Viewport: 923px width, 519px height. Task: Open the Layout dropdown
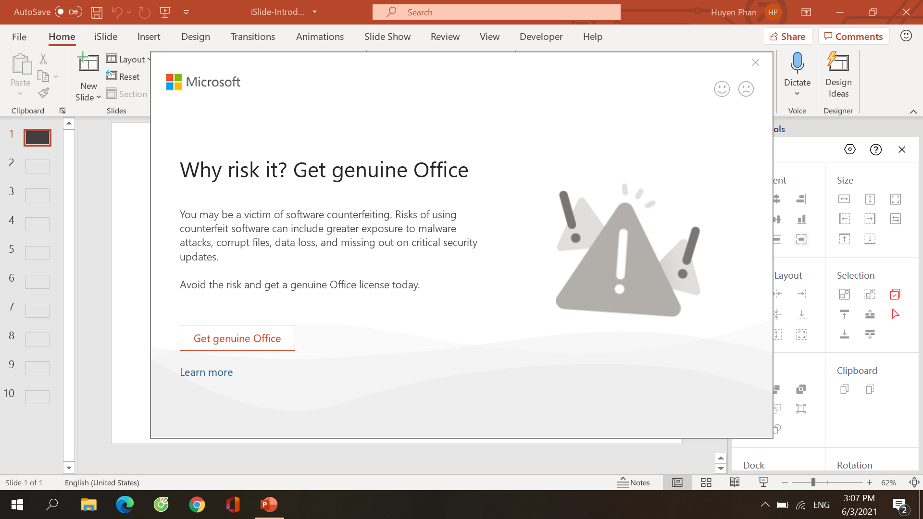point(128,59)
